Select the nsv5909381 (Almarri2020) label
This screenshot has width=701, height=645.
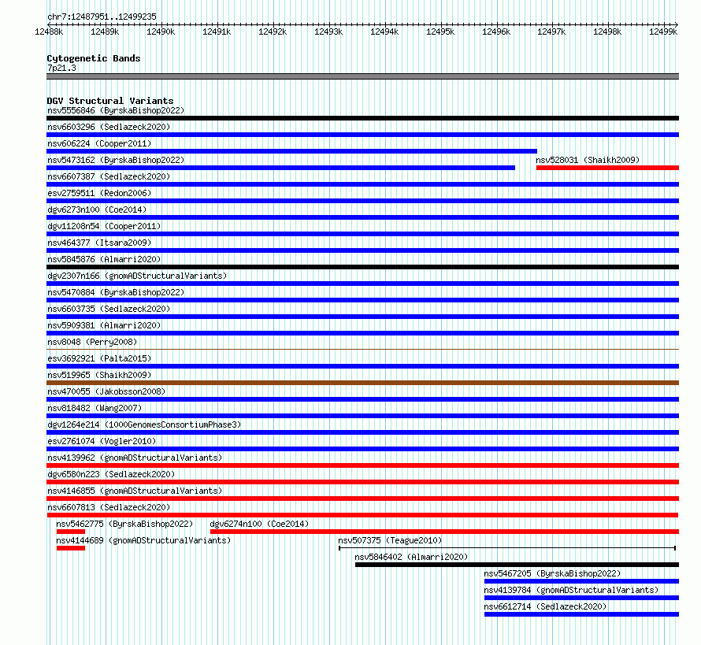tap(104, 325)
